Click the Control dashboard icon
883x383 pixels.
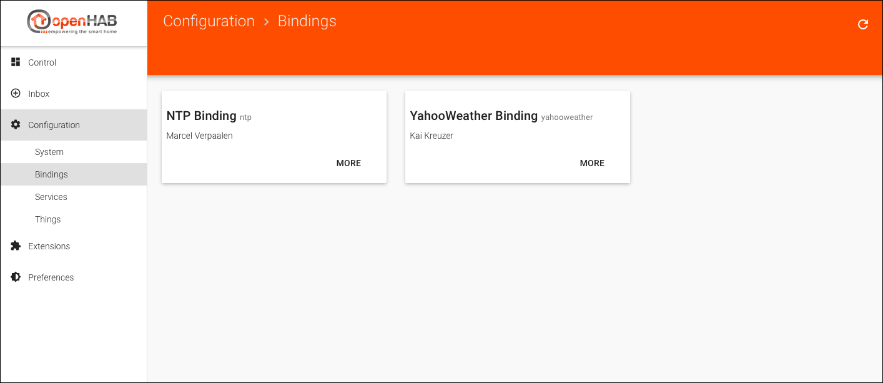pyautogui.click(x=16, y=62)
